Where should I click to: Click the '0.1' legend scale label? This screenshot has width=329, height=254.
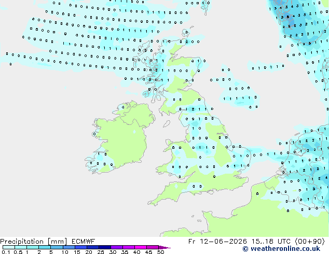(6, 252)
